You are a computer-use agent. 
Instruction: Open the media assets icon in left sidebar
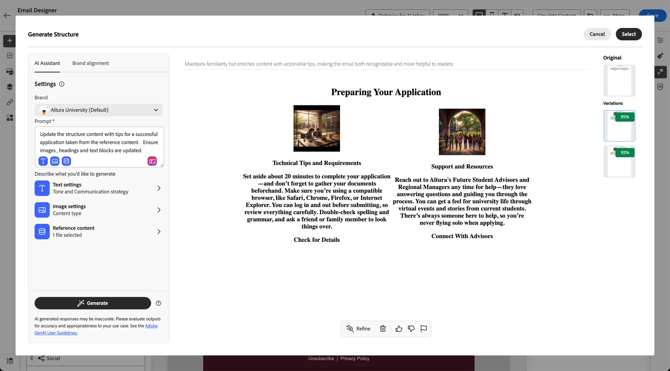click(10, 71)
